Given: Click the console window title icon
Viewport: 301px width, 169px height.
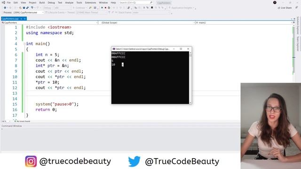Looking at the screenshot, I should (114, 49).
